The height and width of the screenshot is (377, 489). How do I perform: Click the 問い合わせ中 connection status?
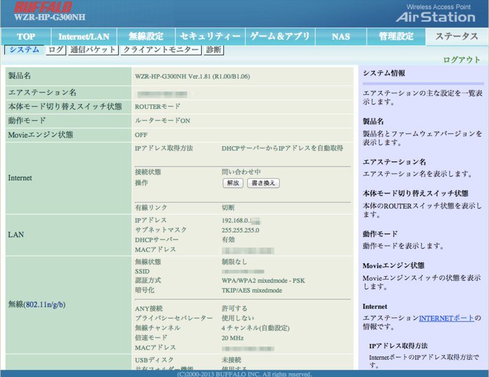point(241,172)
